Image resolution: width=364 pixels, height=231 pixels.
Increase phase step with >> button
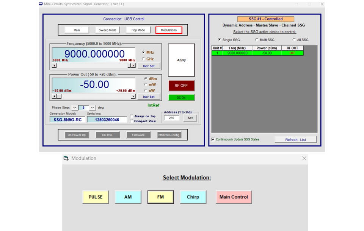point(93,108)
